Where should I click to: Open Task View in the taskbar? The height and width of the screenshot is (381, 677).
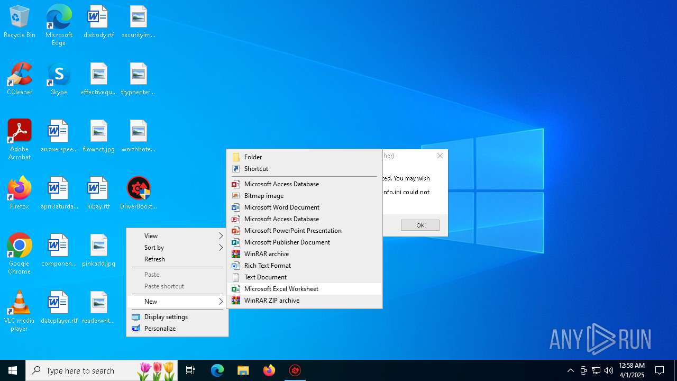pyautogui.click(x=190, y=370)
